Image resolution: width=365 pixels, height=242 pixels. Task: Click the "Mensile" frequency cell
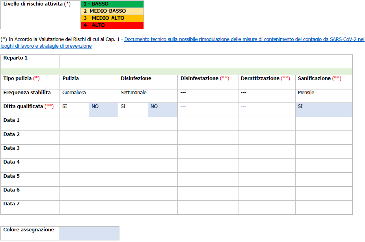tap(324, 96)
